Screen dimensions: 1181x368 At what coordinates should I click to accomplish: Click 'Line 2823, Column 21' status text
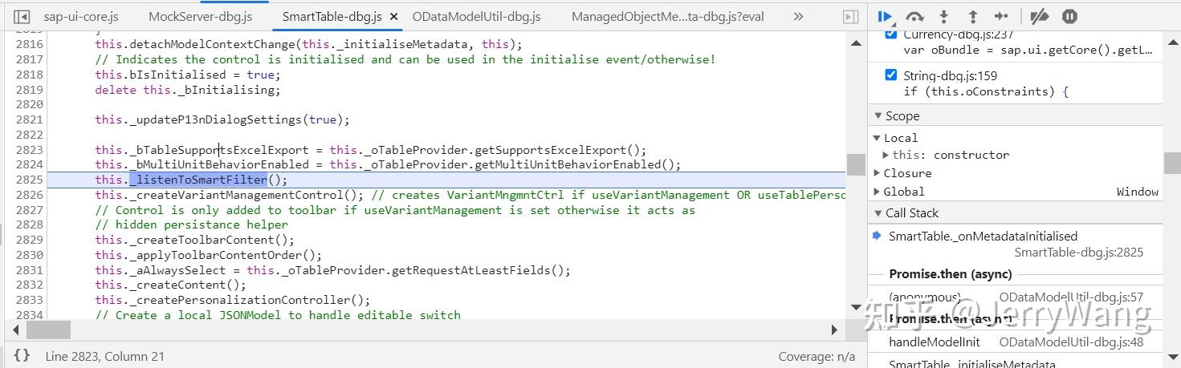click(x=104, y=357)
